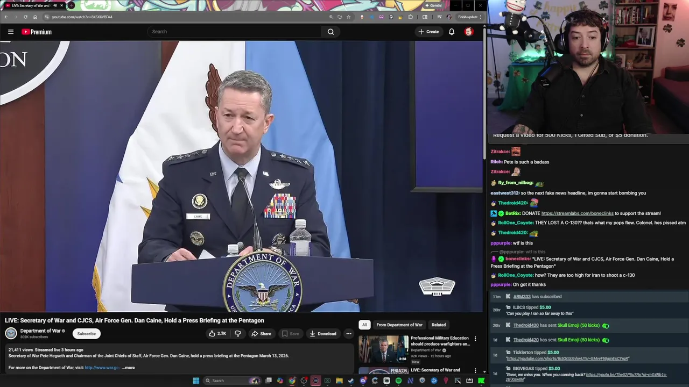
Task: Open the Chrome profile avatar
Action: [449, 17]
